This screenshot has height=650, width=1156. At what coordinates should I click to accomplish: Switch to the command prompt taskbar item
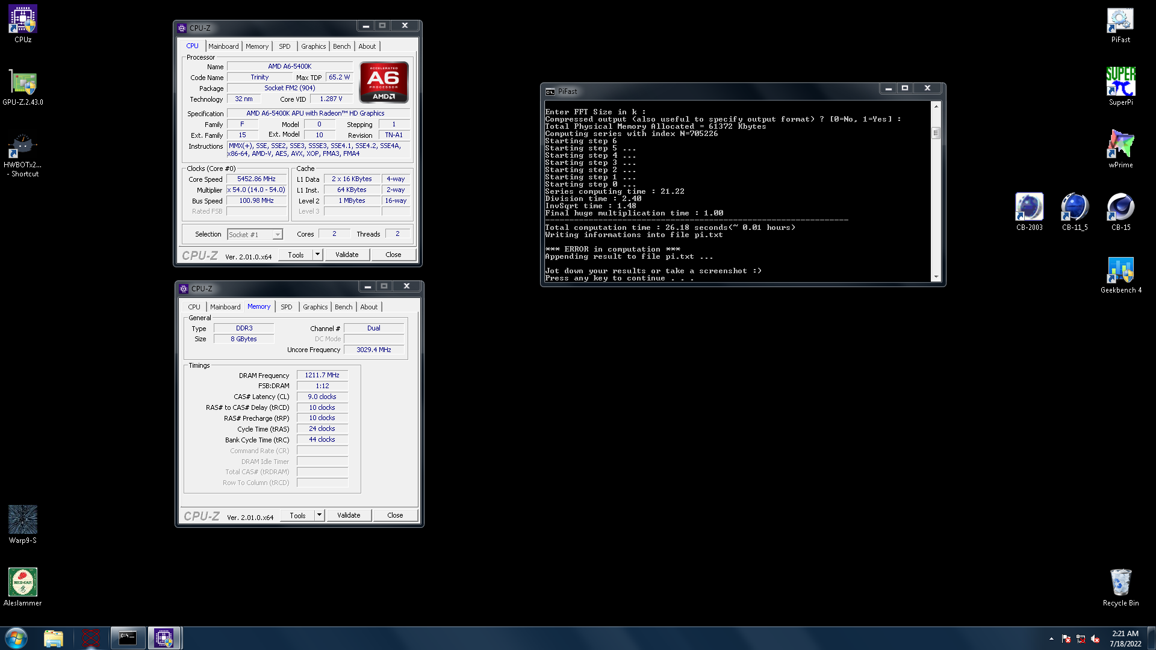tap(128, 638)
